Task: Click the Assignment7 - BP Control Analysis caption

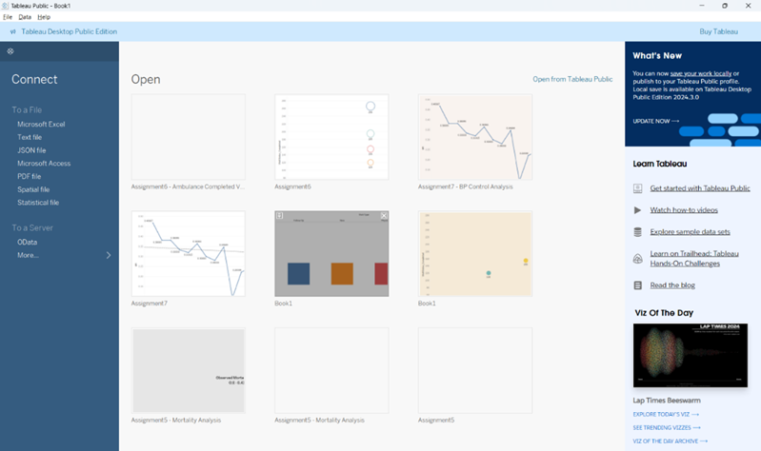Action: (x=466, y=186)
